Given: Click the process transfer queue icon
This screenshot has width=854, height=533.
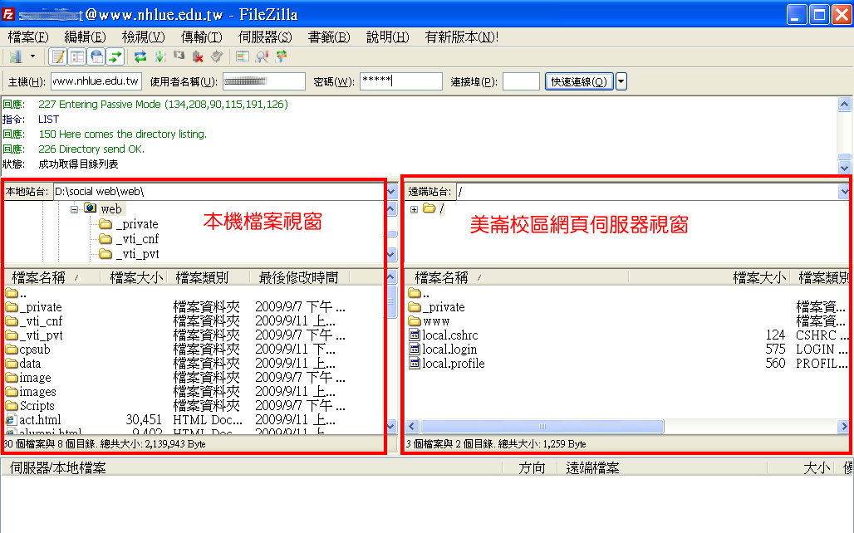Looking at the screenshot, I should click(160, 56).
